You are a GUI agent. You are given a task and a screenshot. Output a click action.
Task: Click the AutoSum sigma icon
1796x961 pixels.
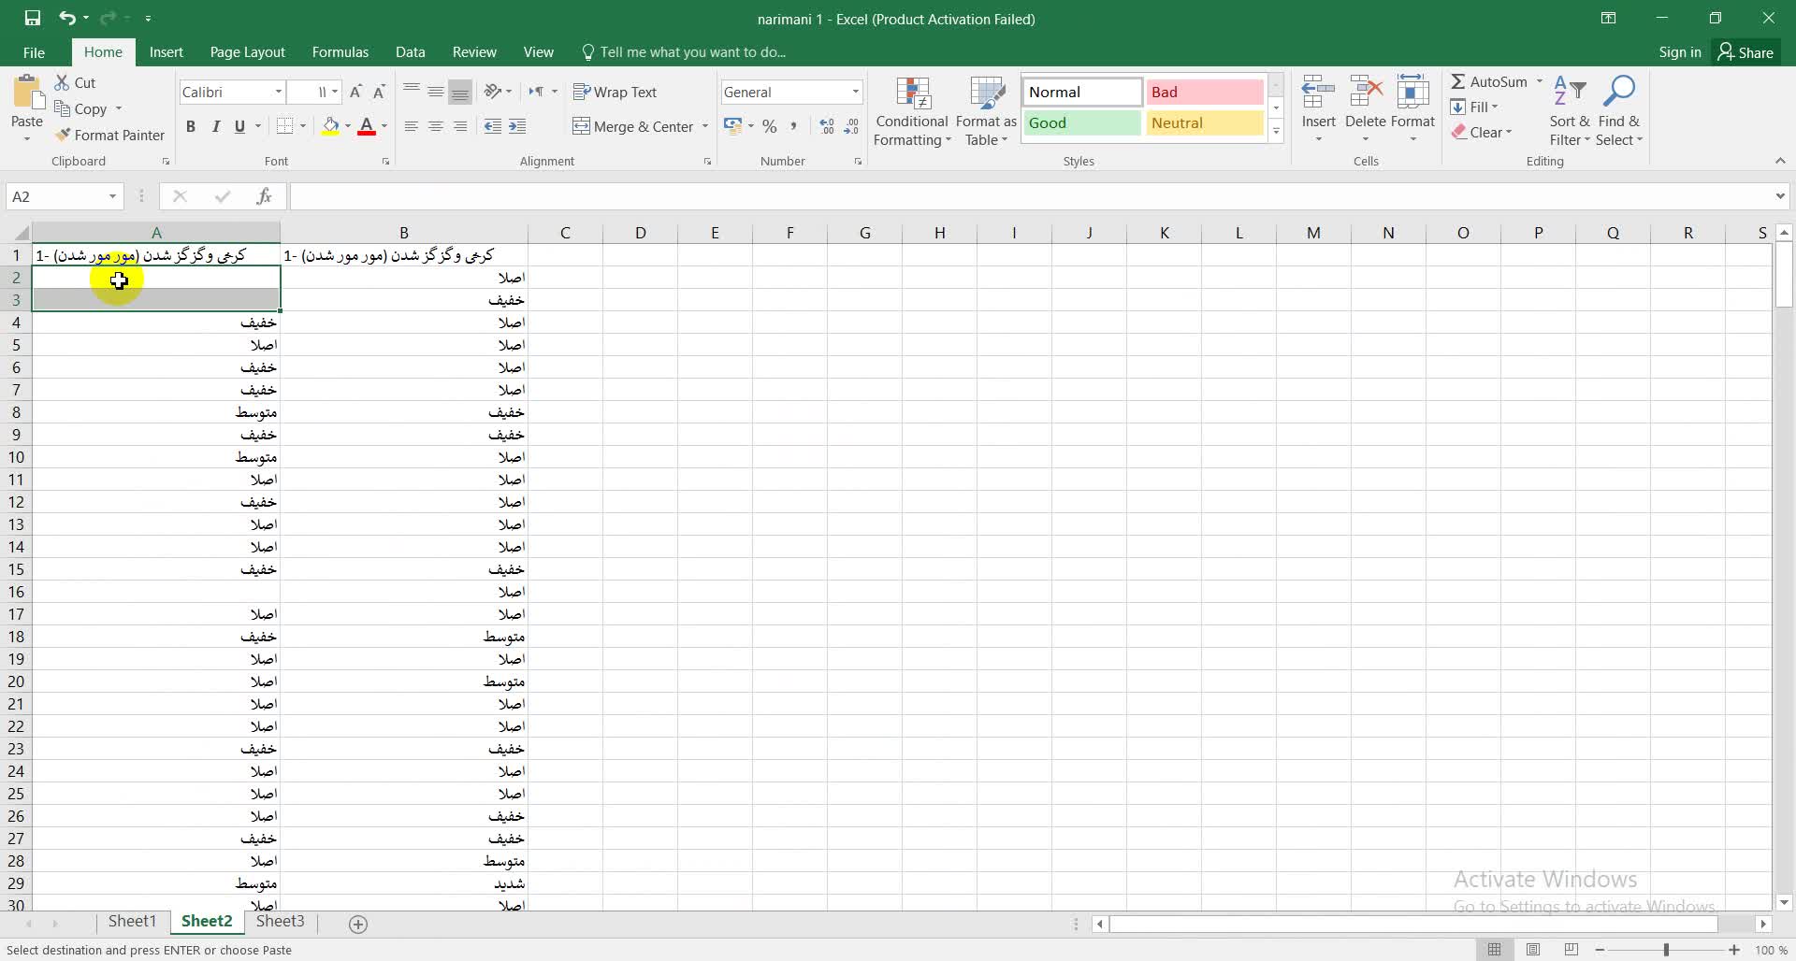coord(1457,82)
